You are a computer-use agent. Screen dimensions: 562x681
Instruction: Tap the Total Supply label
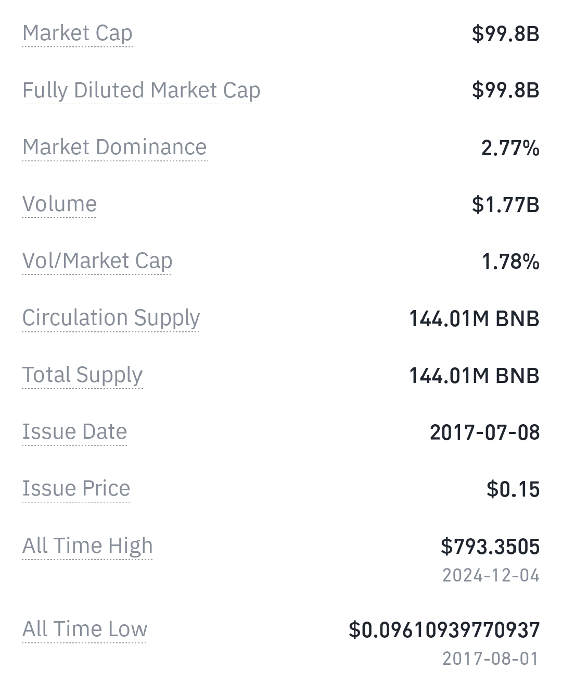[x=82, y=375]
